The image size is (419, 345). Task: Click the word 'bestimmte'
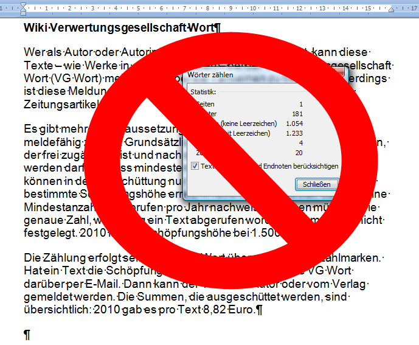pos(50,194)
